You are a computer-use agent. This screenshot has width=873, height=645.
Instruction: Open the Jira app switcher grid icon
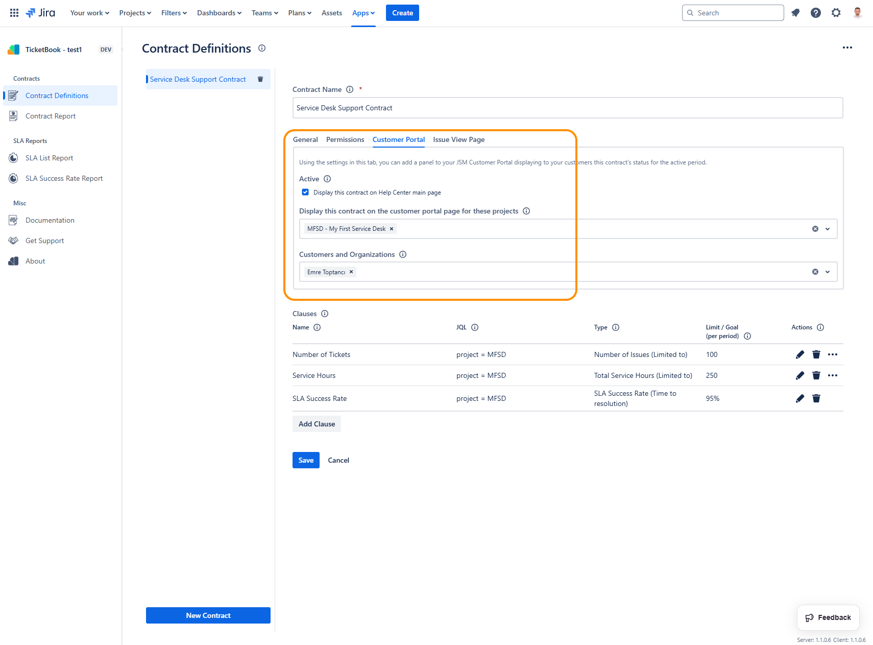(x=14, y=13)
